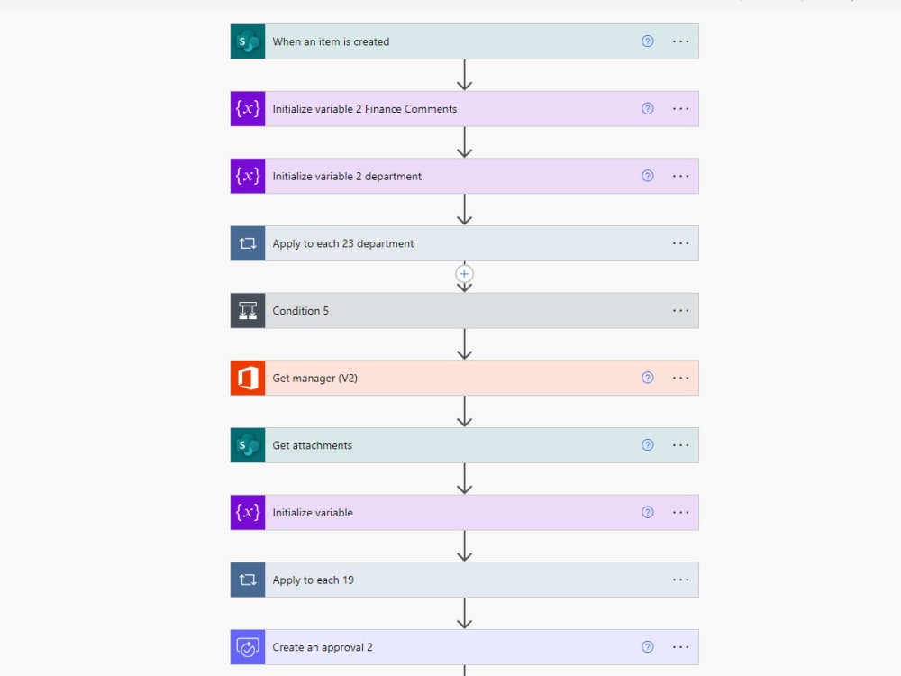Click help icon on Create an approval 2

click(647, 646)
